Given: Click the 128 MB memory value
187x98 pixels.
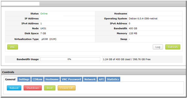Looking at the screenshot, I should 133,33.
